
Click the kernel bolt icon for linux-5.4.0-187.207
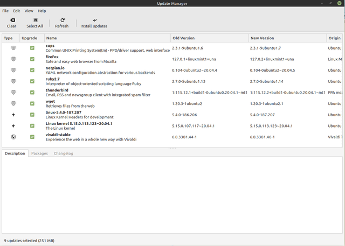(13, 115)
